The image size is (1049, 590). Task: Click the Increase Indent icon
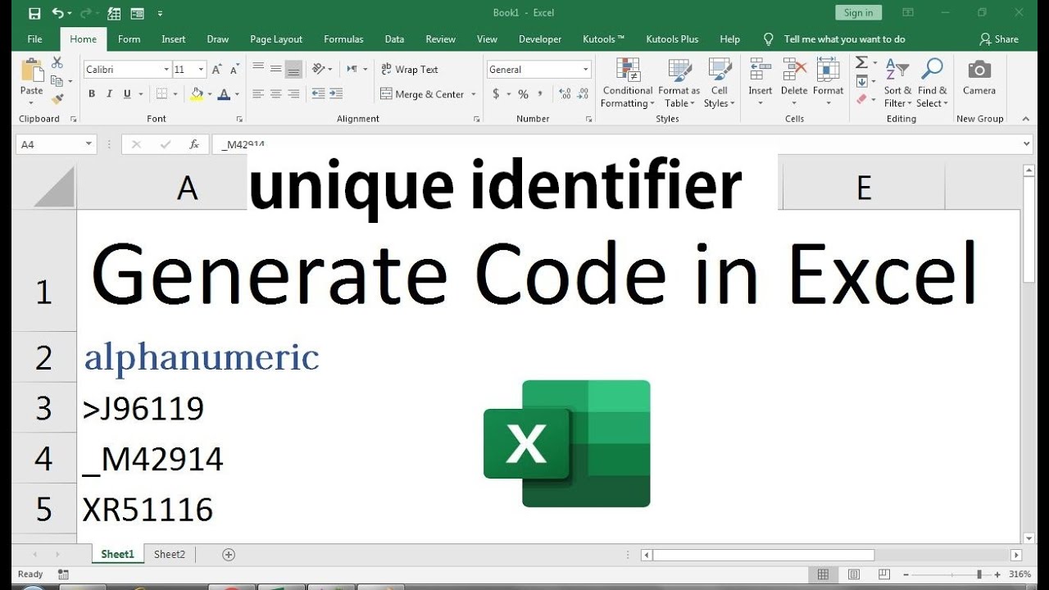pos(338,93)
